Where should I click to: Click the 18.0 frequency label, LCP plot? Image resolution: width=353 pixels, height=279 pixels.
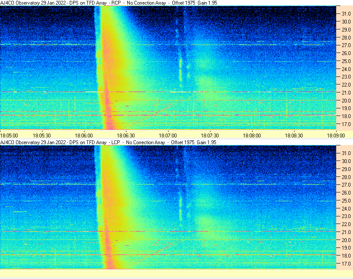click(346, 255)
